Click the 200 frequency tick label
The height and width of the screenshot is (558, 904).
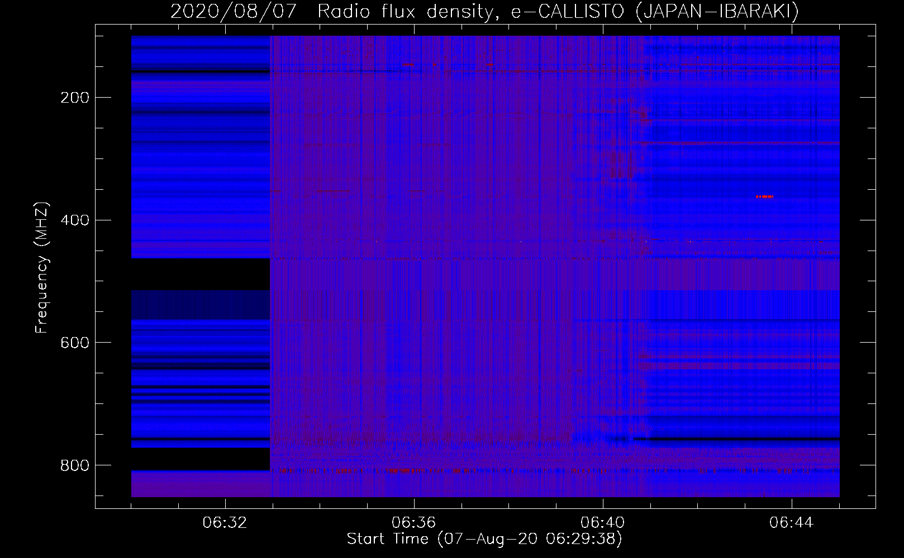(x=75, y=98)
